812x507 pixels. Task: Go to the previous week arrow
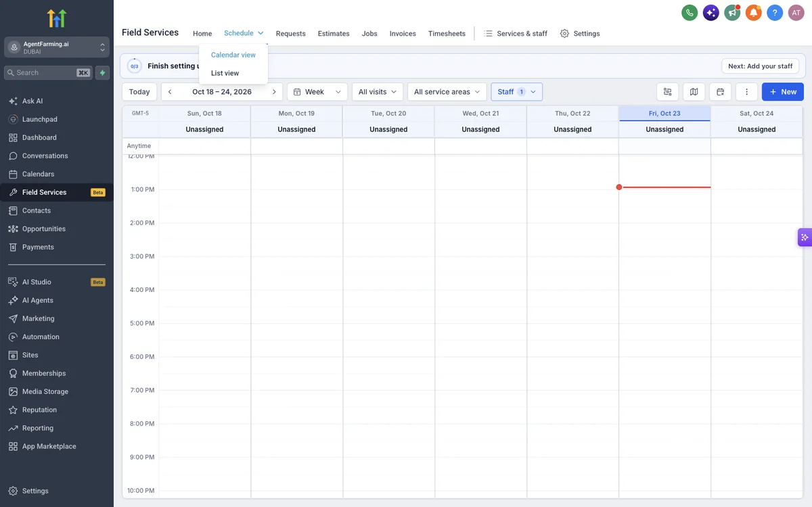pos(170,92)
